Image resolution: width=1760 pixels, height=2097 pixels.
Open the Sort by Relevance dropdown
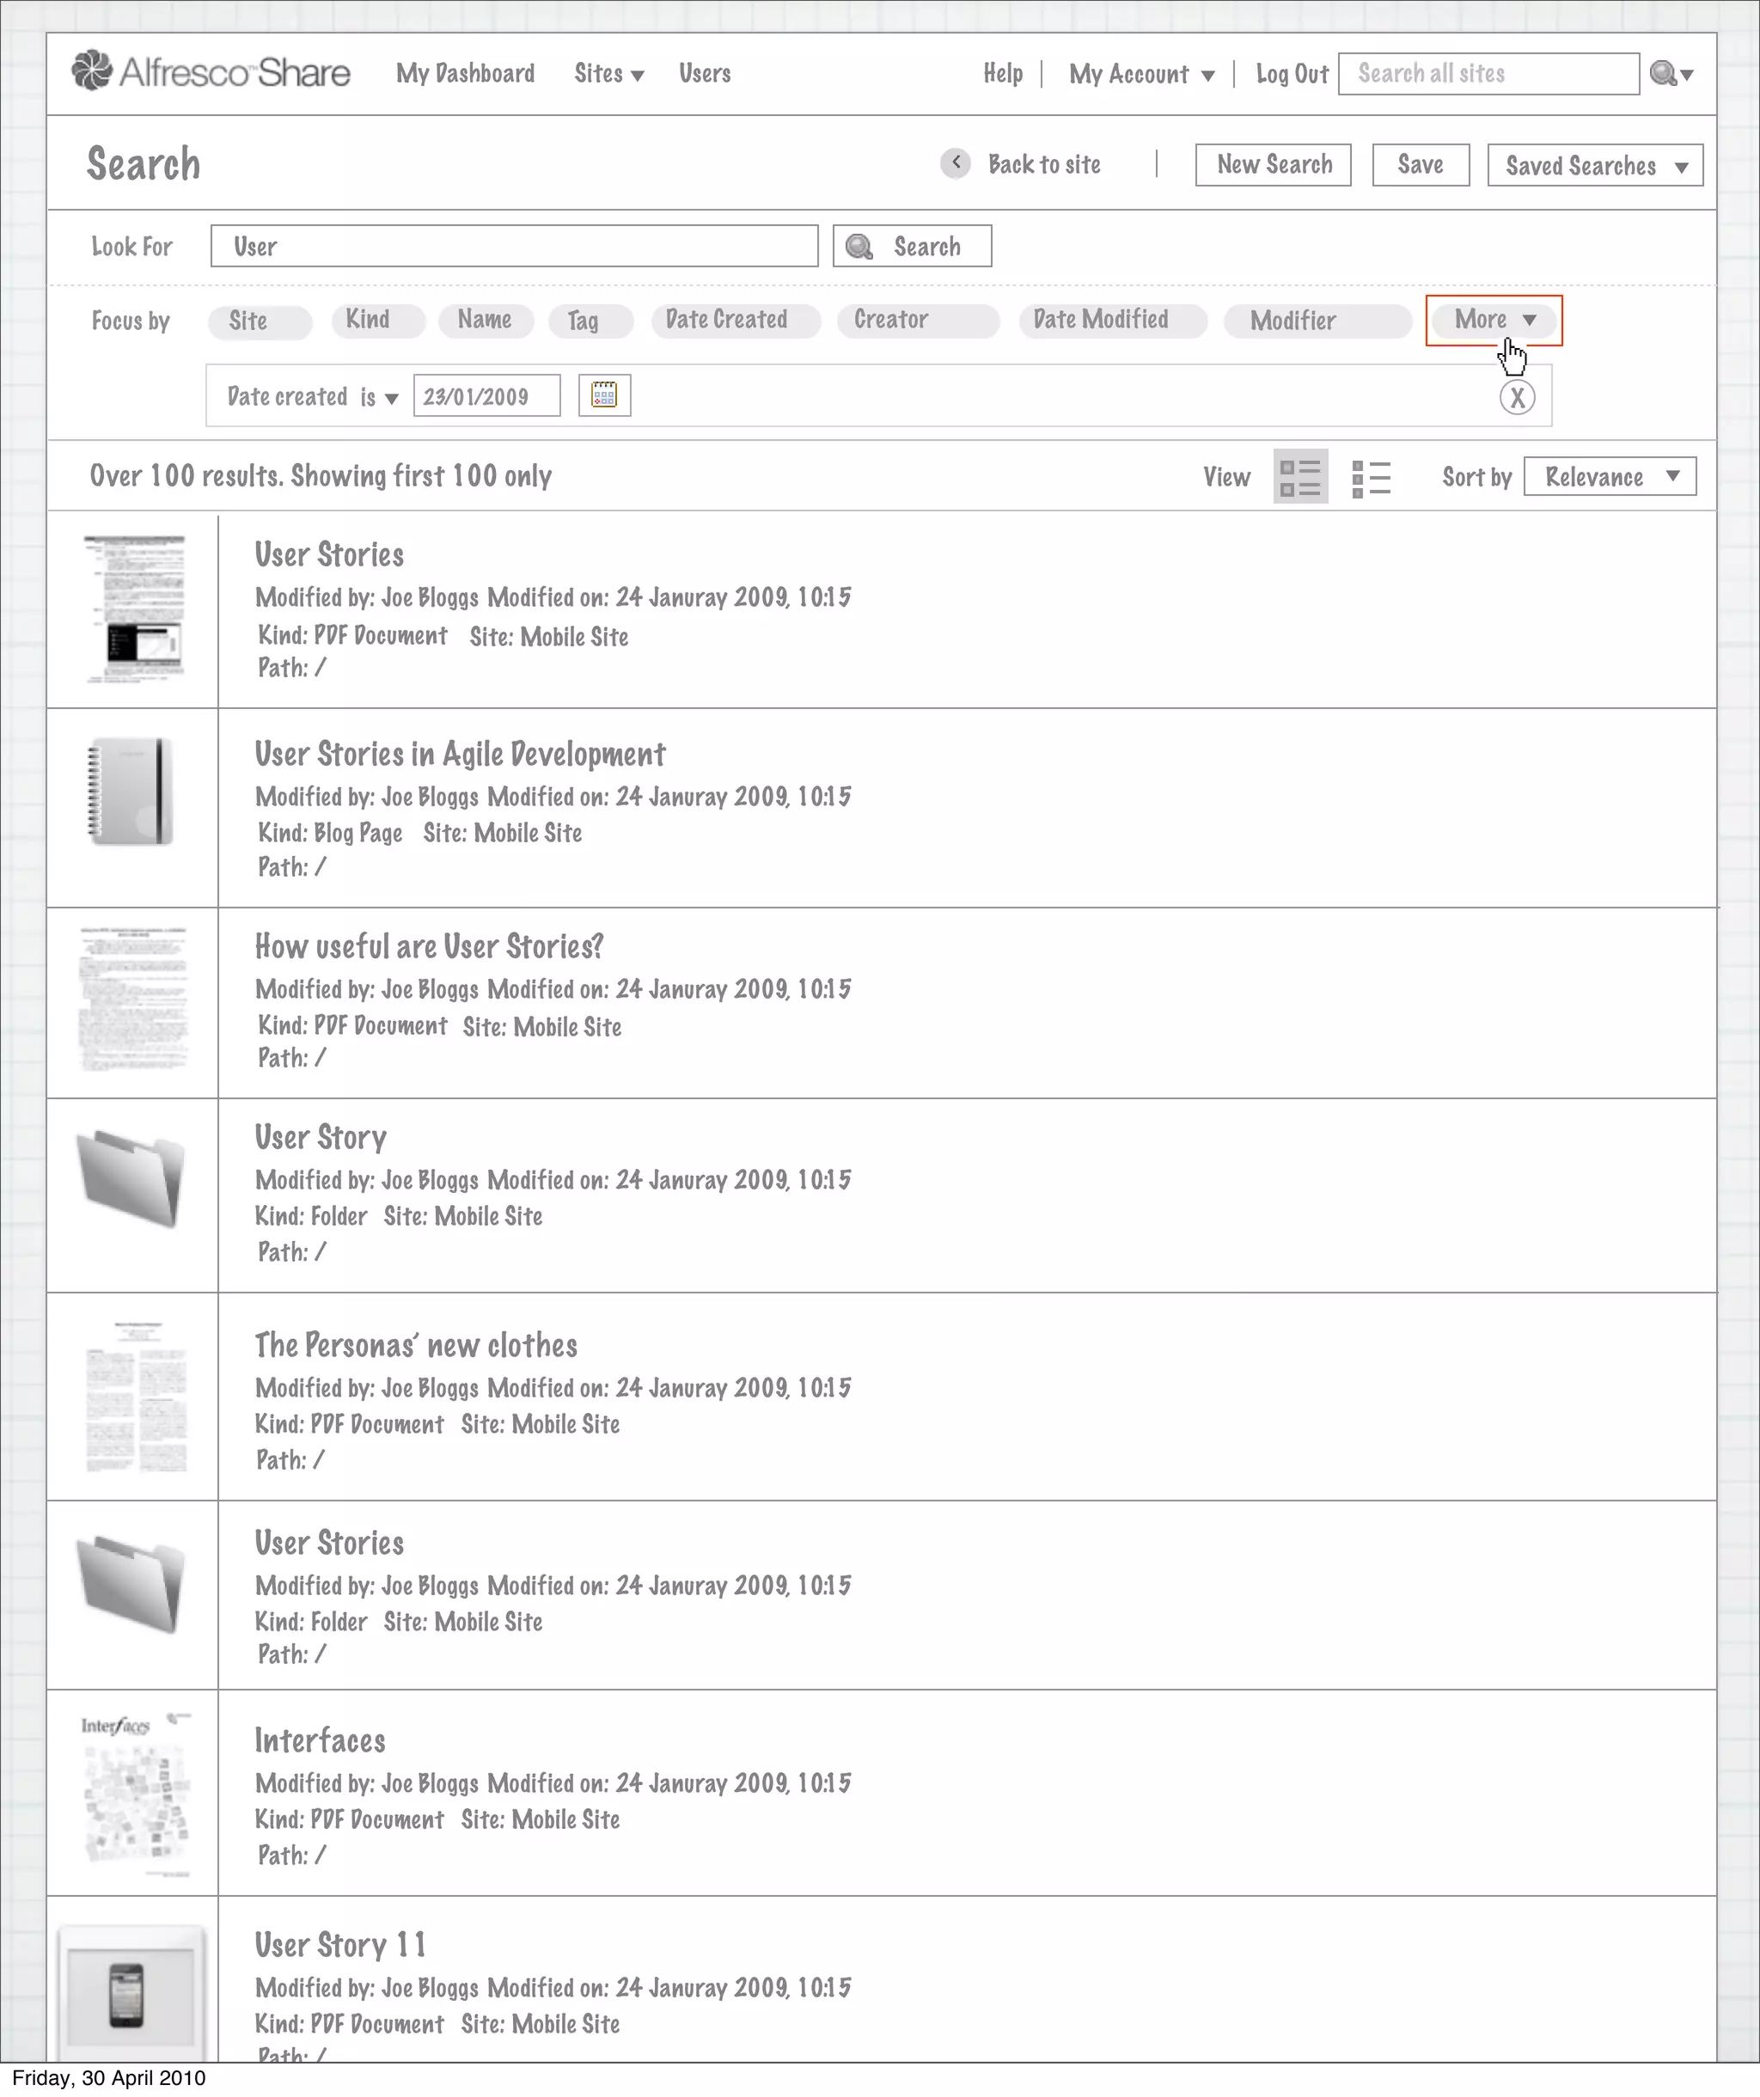[1610, 476]
